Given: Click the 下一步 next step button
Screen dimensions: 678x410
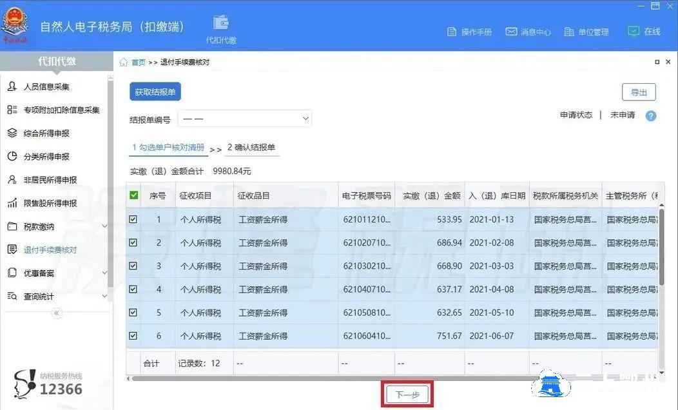Looking at the screenshot, I should click(407, 395).
